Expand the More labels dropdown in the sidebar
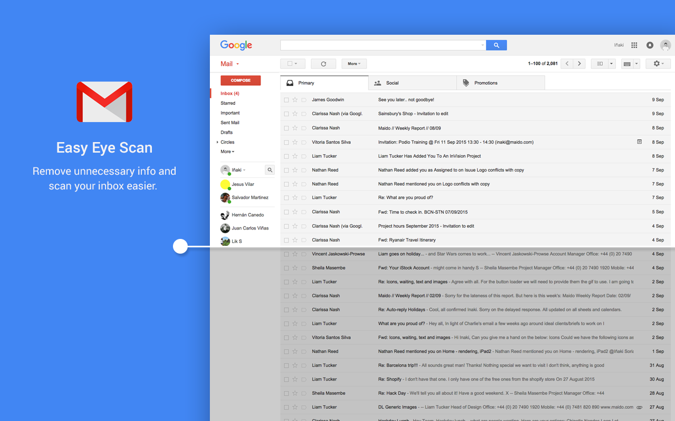This screenshot has height=421, width=675. (x=227, y=152)
